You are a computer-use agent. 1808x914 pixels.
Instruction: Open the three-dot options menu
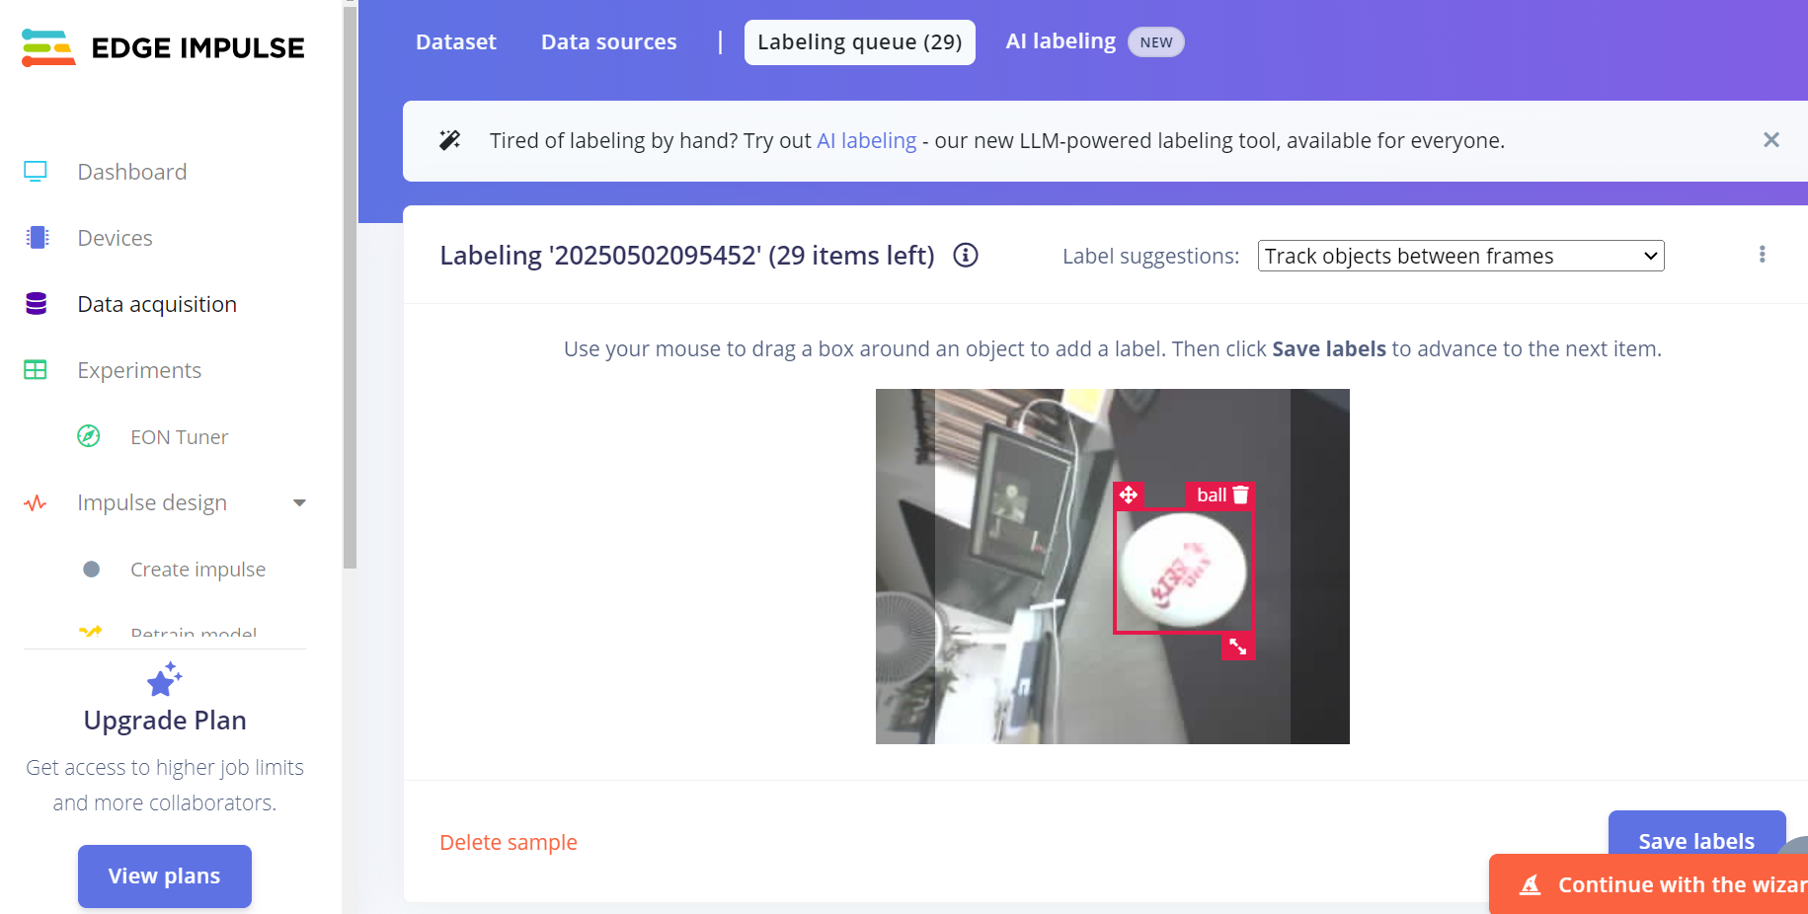click(1762, 255)
